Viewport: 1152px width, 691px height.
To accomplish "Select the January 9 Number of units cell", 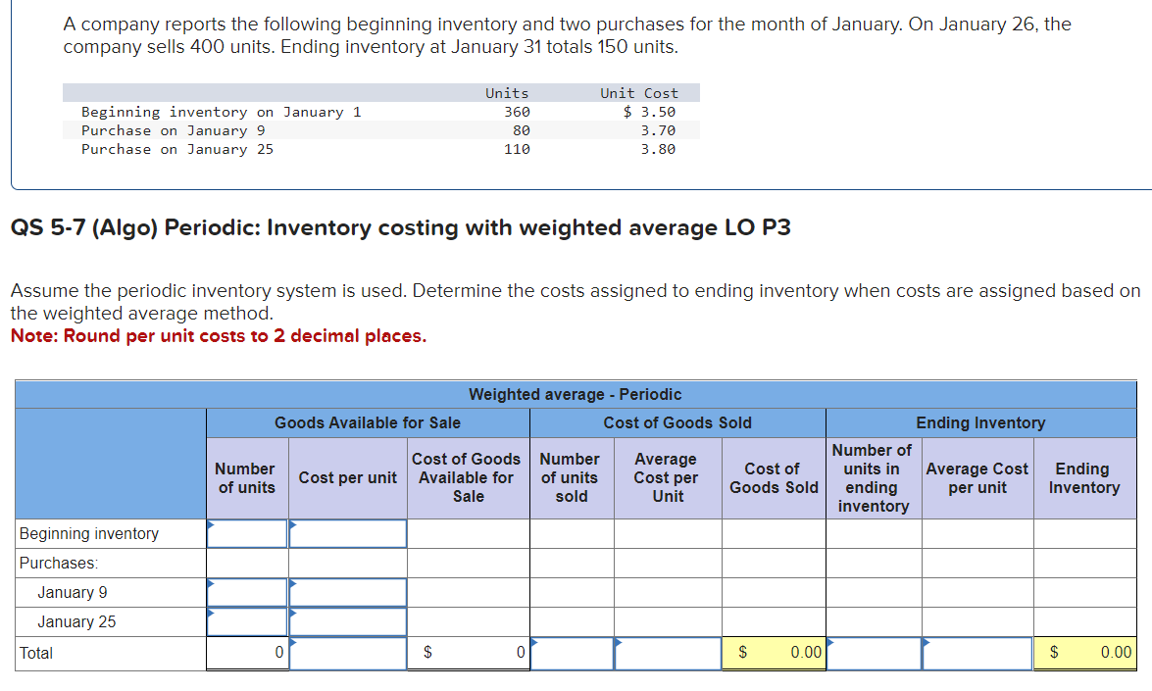I will point(245,592).
